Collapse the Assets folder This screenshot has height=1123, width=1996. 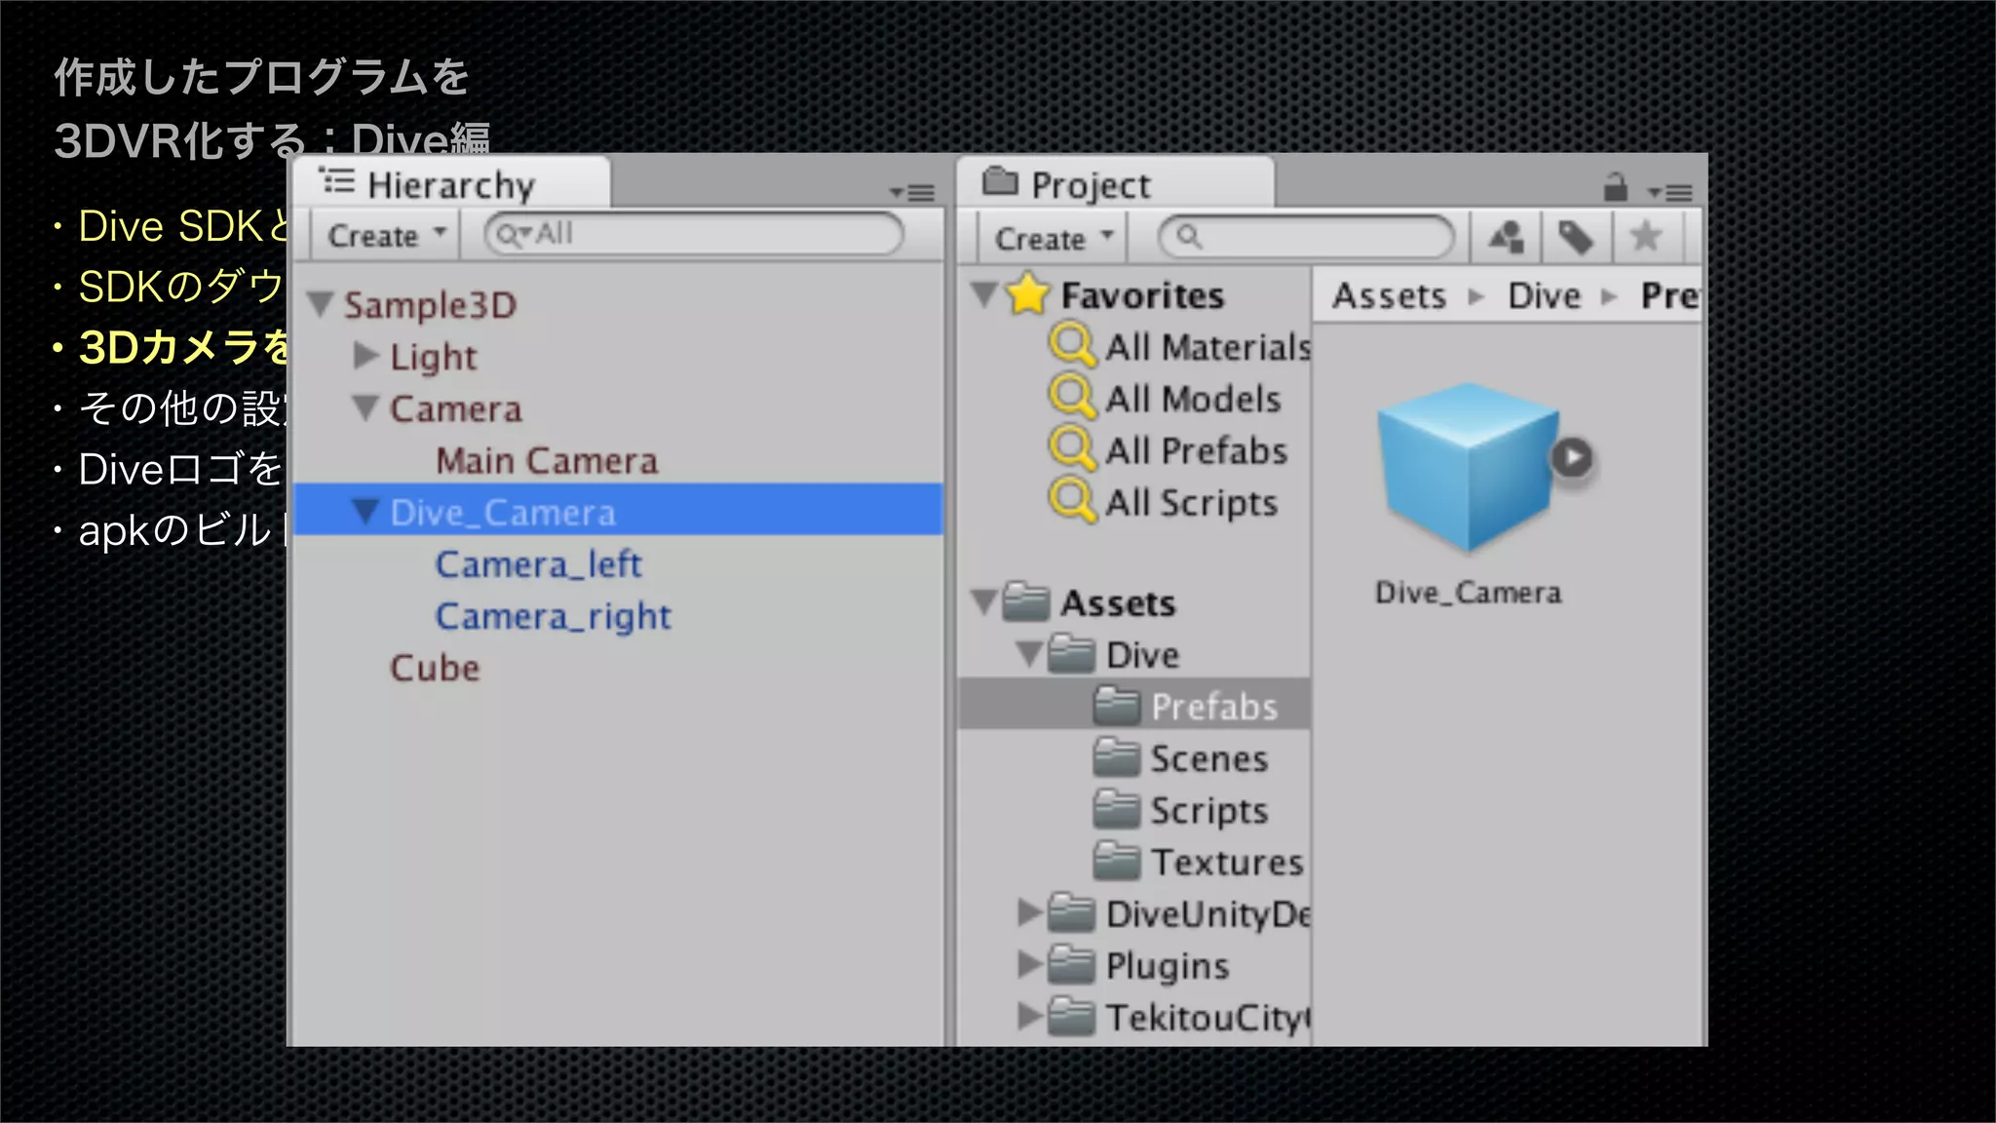[985, 601]
